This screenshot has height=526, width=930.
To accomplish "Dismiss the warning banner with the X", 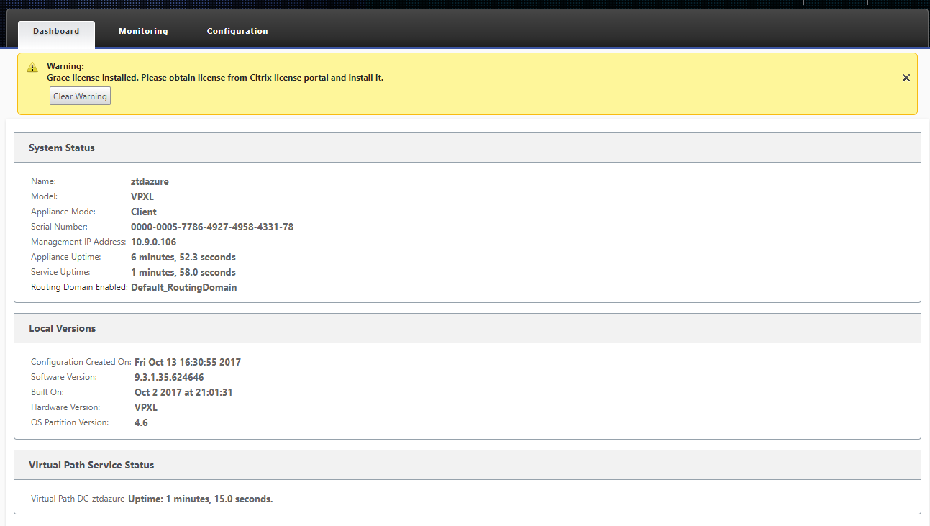I will [x=906, y=78].
